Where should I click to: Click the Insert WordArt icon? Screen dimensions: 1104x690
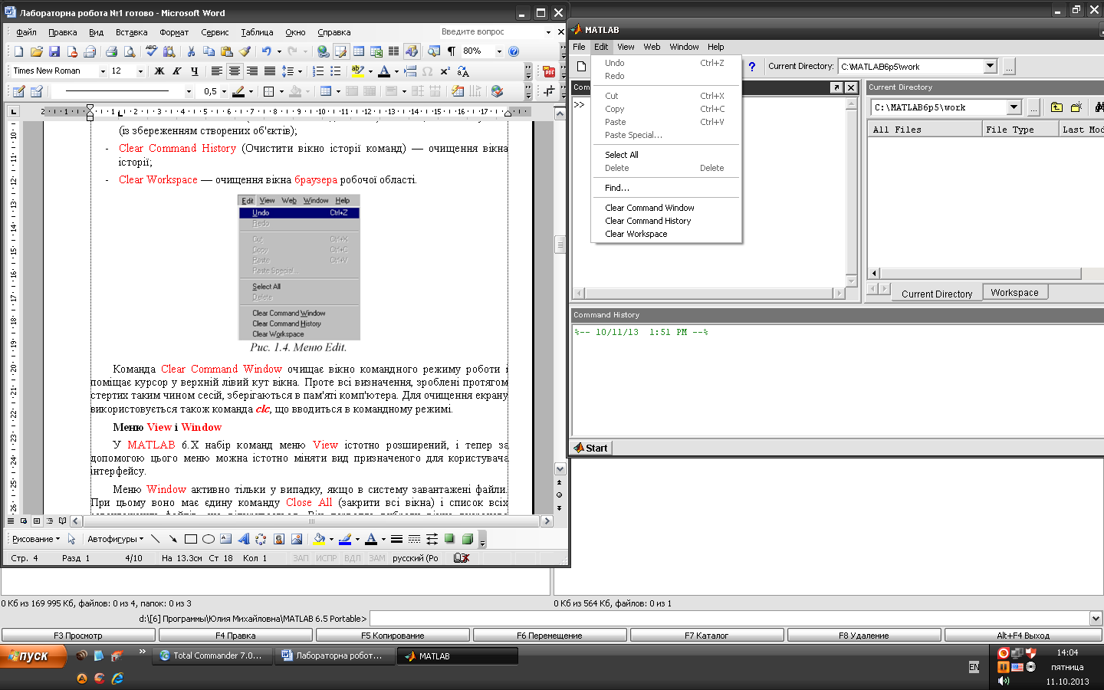tap(243, 539)
